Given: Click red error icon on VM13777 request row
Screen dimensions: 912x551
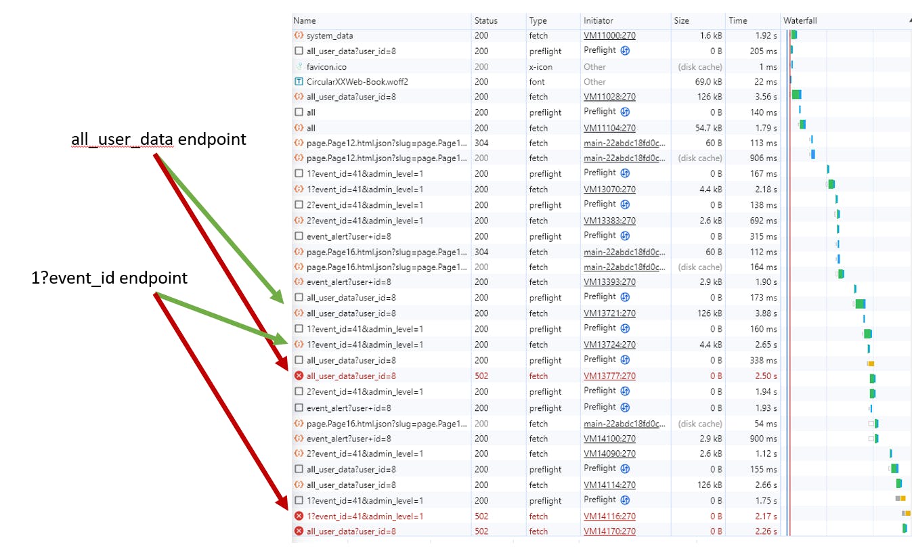Looking at the screenshot, I should pos(299,376).
